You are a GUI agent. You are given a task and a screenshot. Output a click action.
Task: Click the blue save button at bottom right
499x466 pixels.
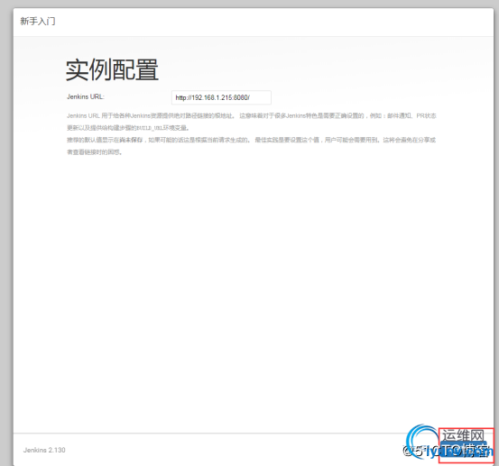[464, 450]
